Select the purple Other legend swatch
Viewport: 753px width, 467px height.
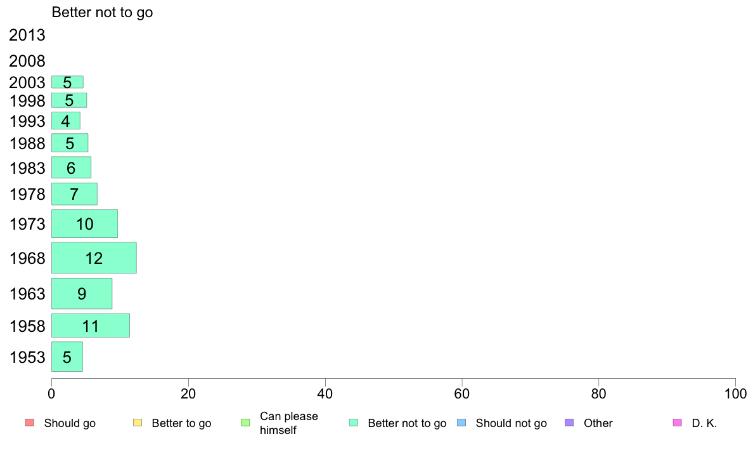tap(570, 423)
